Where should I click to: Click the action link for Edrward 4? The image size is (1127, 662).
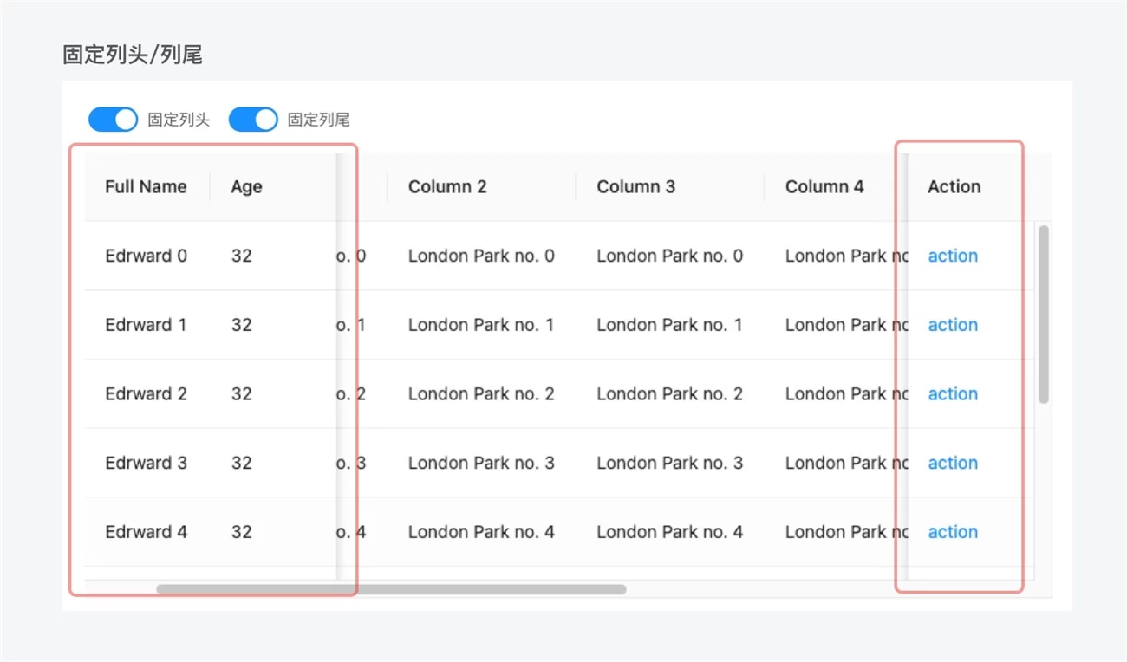[953, 532]
